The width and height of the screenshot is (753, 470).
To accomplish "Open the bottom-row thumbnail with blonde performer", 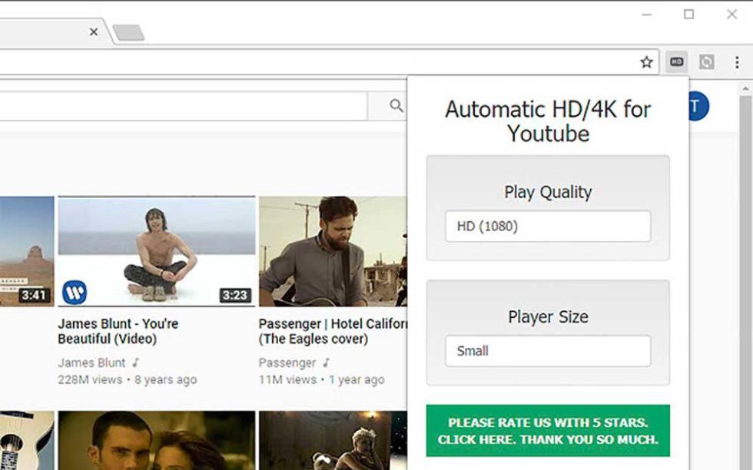I will (333, 440).
